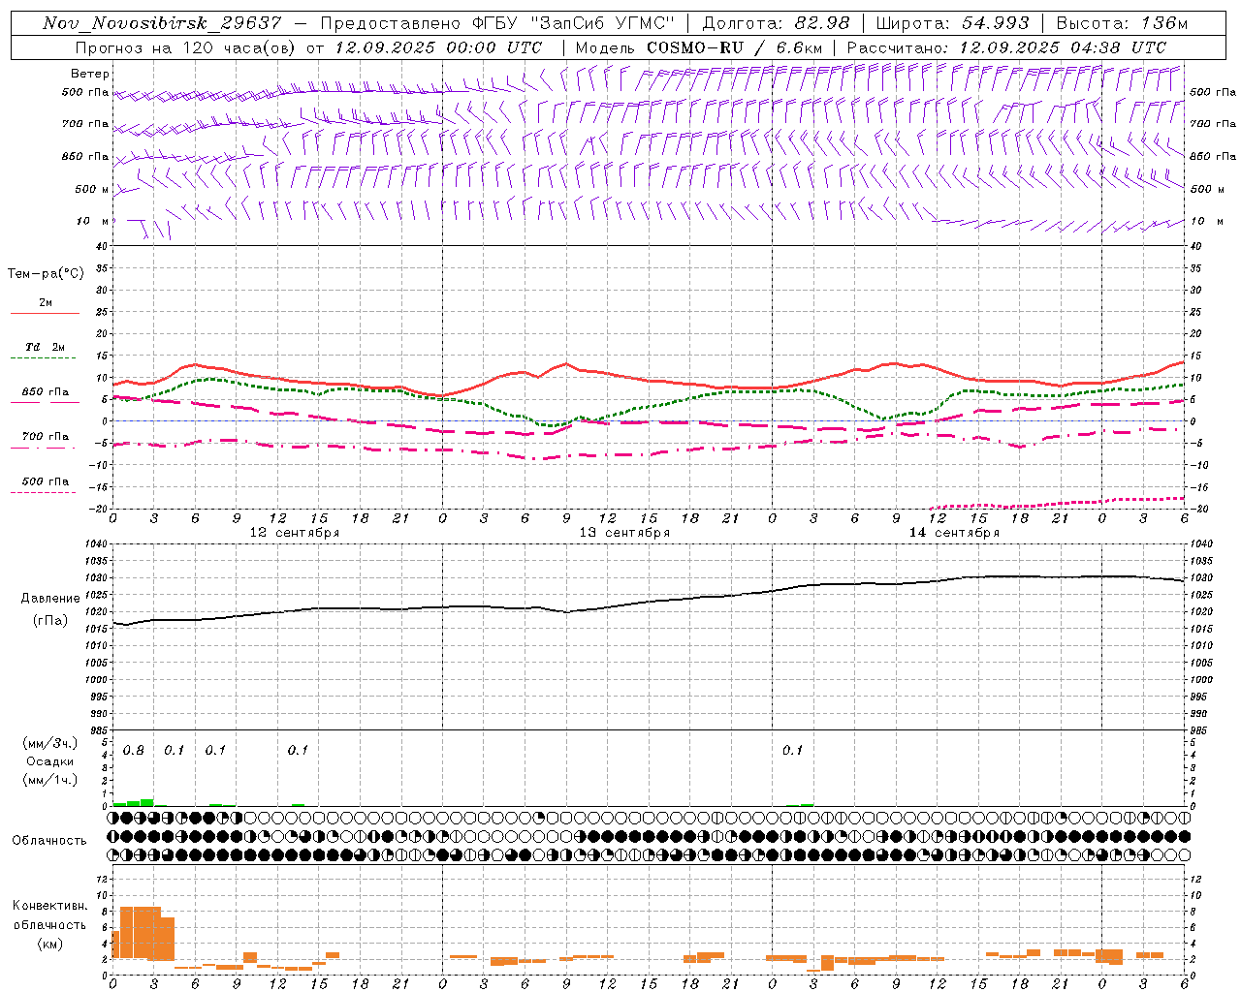
Task: Click the (гПа) unit under Давление
Action: [50, 620]
